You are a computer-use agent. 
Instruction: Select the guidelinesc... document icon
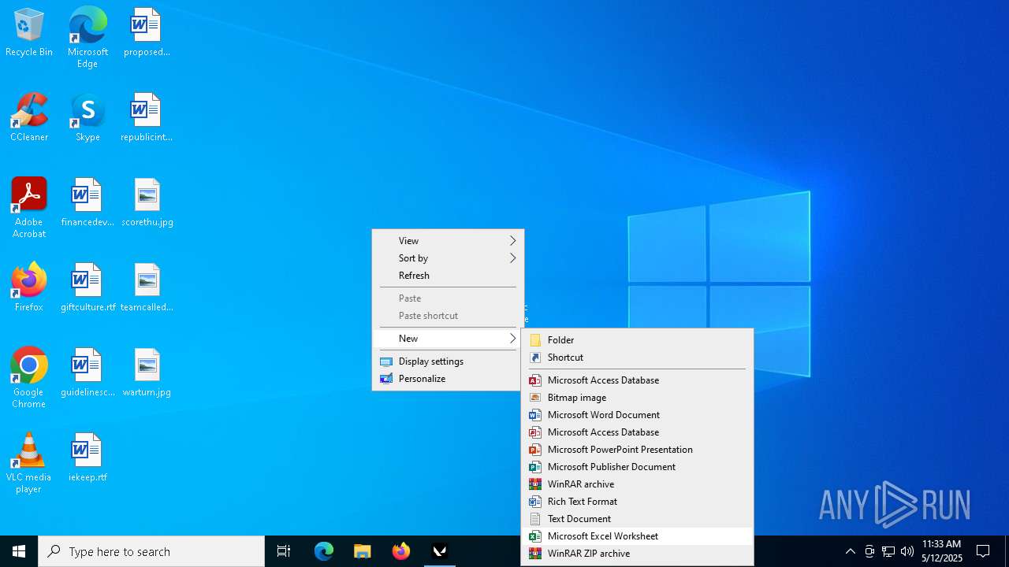click(87, 373)
